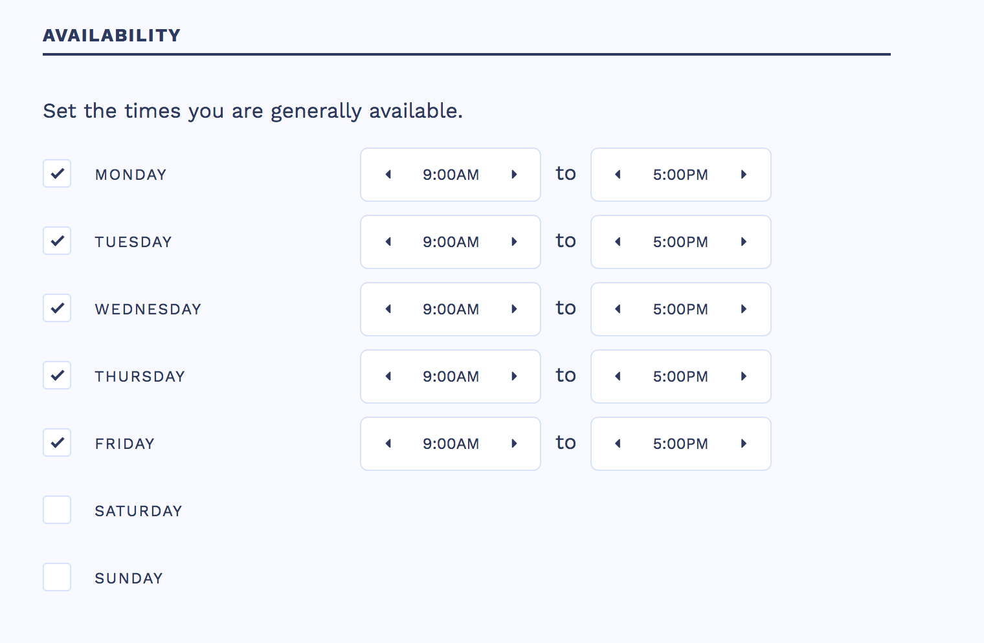This screenshot has height=643, width=984.
Task: Select Monday's 9:00AM start time value
Action: (451, 175)
